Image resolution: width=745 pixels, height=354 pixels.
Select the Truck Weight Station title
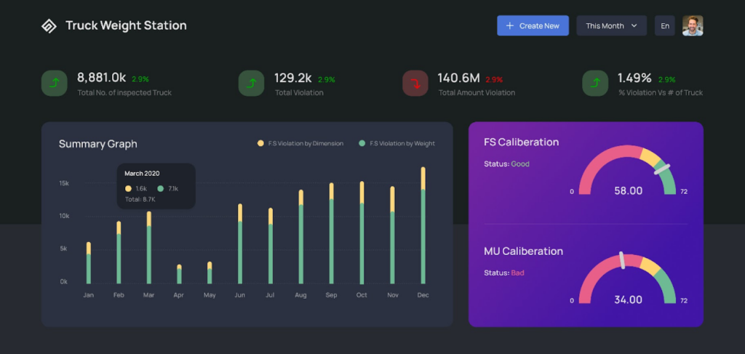[x=126, y=25]
